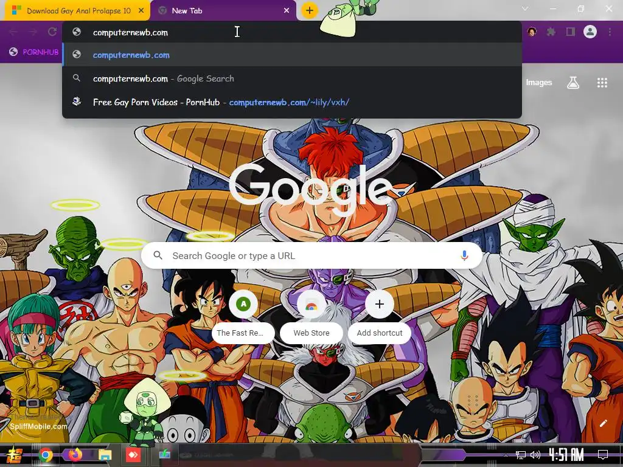
Task: Switch to the New Tab tab
Action: tap(223, 11)
